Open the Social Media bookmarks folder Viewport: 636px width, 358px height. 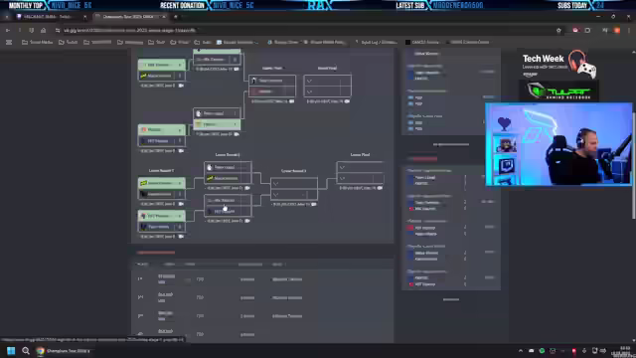38,42
